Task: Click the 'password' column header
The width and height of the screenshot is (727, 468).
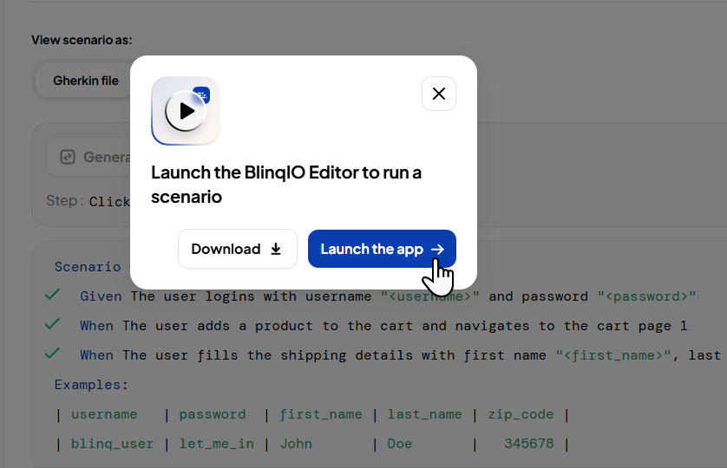Action: click(213, 414)
